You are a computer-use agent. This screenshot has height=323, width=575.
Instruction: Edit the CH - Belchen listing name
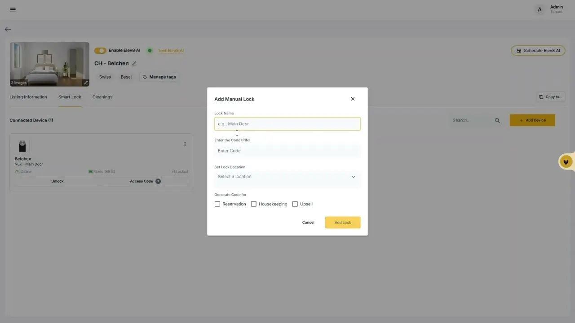[x=134, y=64]
